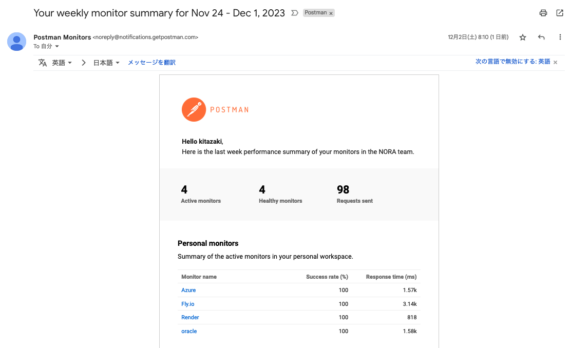The width and height of the screenshot is (570, 348).
Task: Click the translate icon
Action: coord(43,63)
